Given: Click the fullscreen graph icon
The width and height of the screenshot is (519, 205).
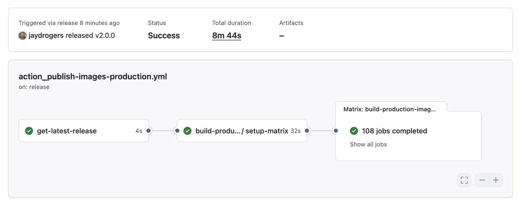Looking at the screenshot, I should pyautogui.click(x=464, y=180).
